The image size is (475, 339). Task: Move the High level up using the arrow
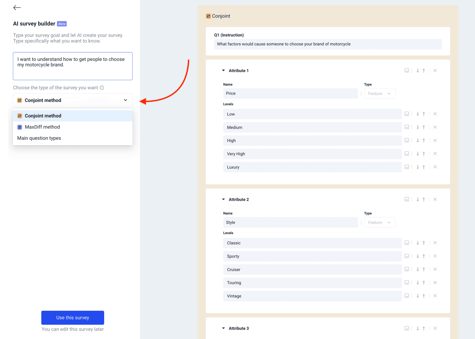(x=424, y=140)
